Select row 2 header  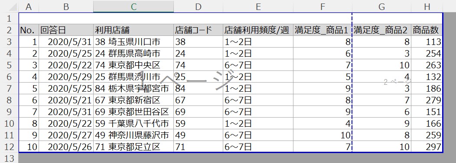[x=9, y=30]
